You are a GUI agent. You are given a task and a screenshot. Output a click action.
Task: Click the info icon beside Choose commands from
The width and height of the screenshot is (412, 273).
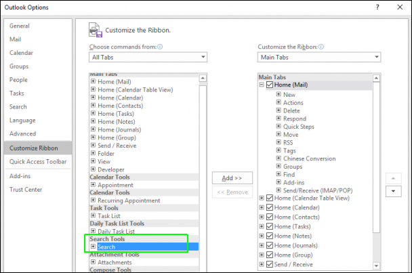coord(160,47)
